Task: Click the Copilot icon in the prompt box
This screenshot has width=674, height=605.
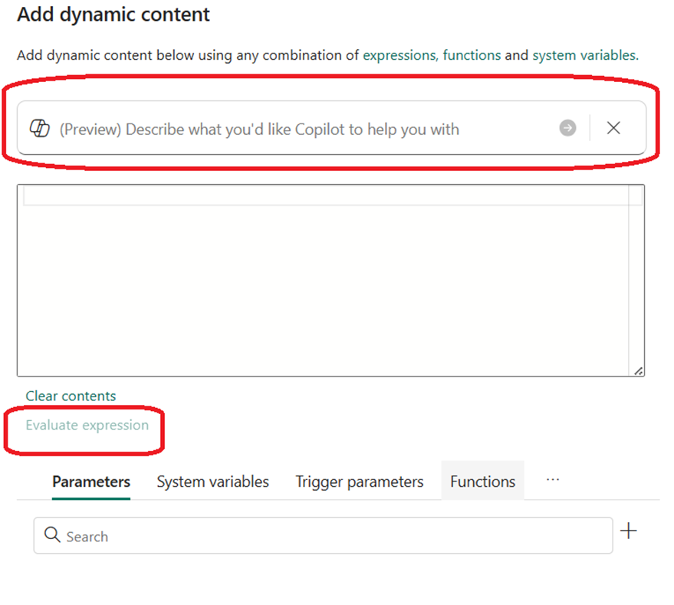Action: (39, 128)
